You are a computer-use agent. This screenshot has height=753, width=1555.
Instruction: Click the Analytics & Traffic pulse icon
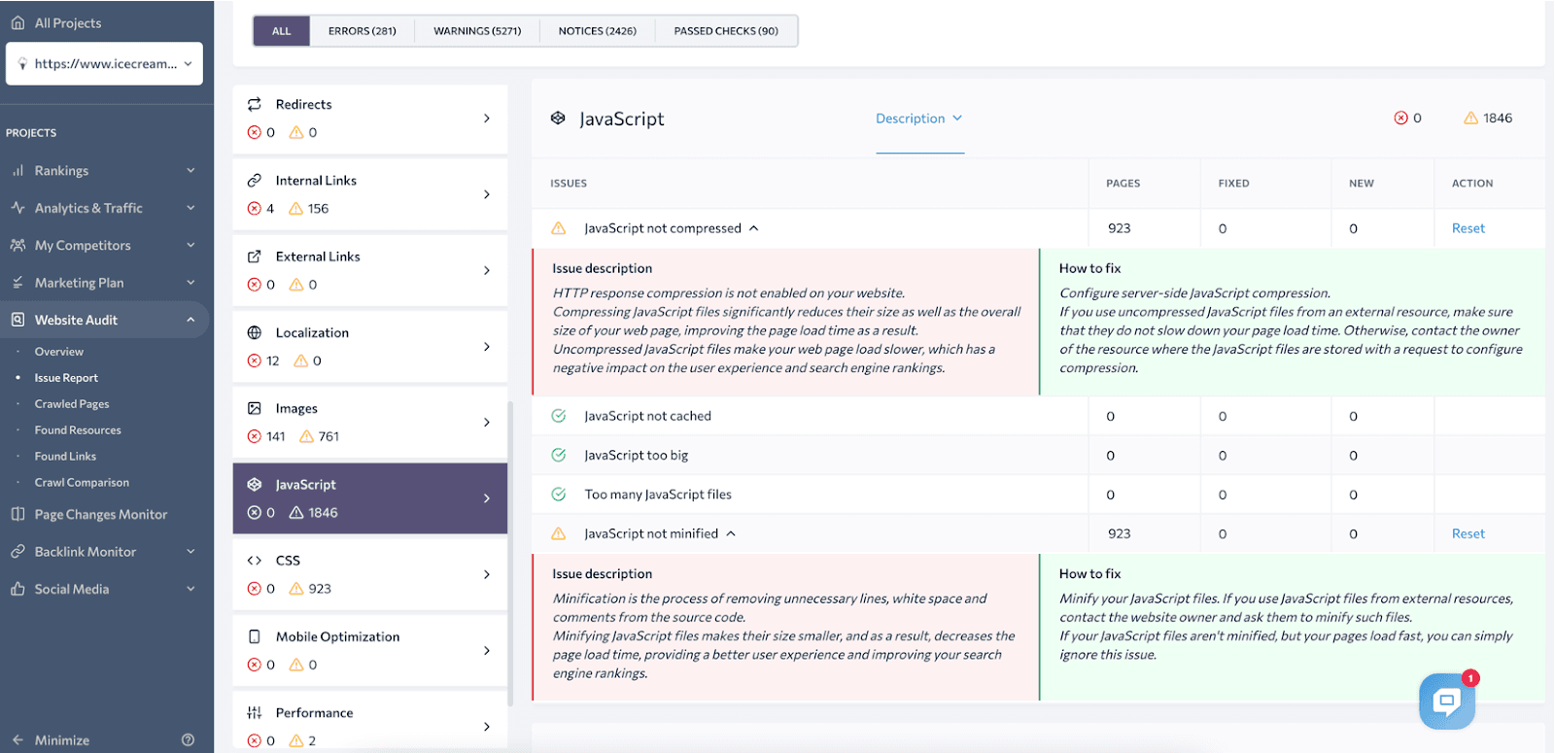[17, 208]
